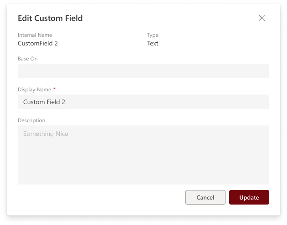
Task: Click the Description label
Action: (31, 120)
